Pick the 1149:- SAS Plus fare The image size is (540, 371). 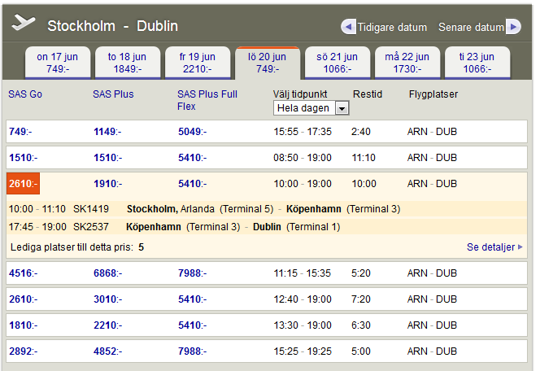click(107, 131)
